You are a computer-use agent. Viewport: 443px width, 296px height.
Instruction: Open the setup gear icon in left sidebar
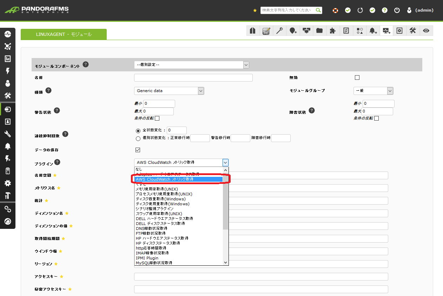click(x=7, y=183)
